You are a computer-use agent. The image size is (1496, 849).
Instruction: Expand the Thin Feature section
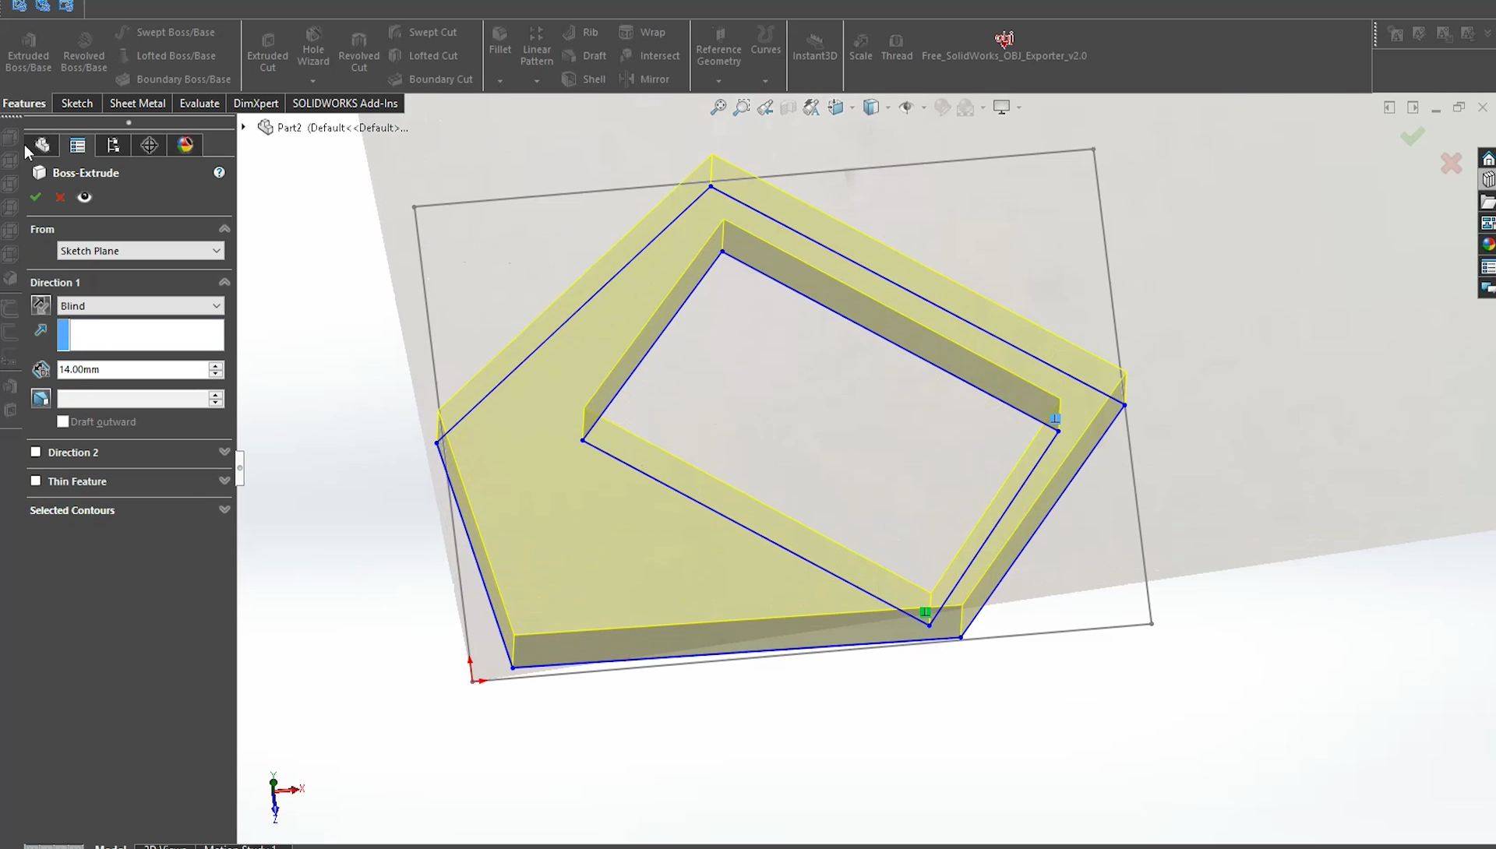click(224, 481)
